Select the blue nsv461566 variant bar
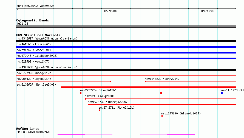The height and width of the screenshot is (138, 244). pyautogui.click(x=126, y=47)
